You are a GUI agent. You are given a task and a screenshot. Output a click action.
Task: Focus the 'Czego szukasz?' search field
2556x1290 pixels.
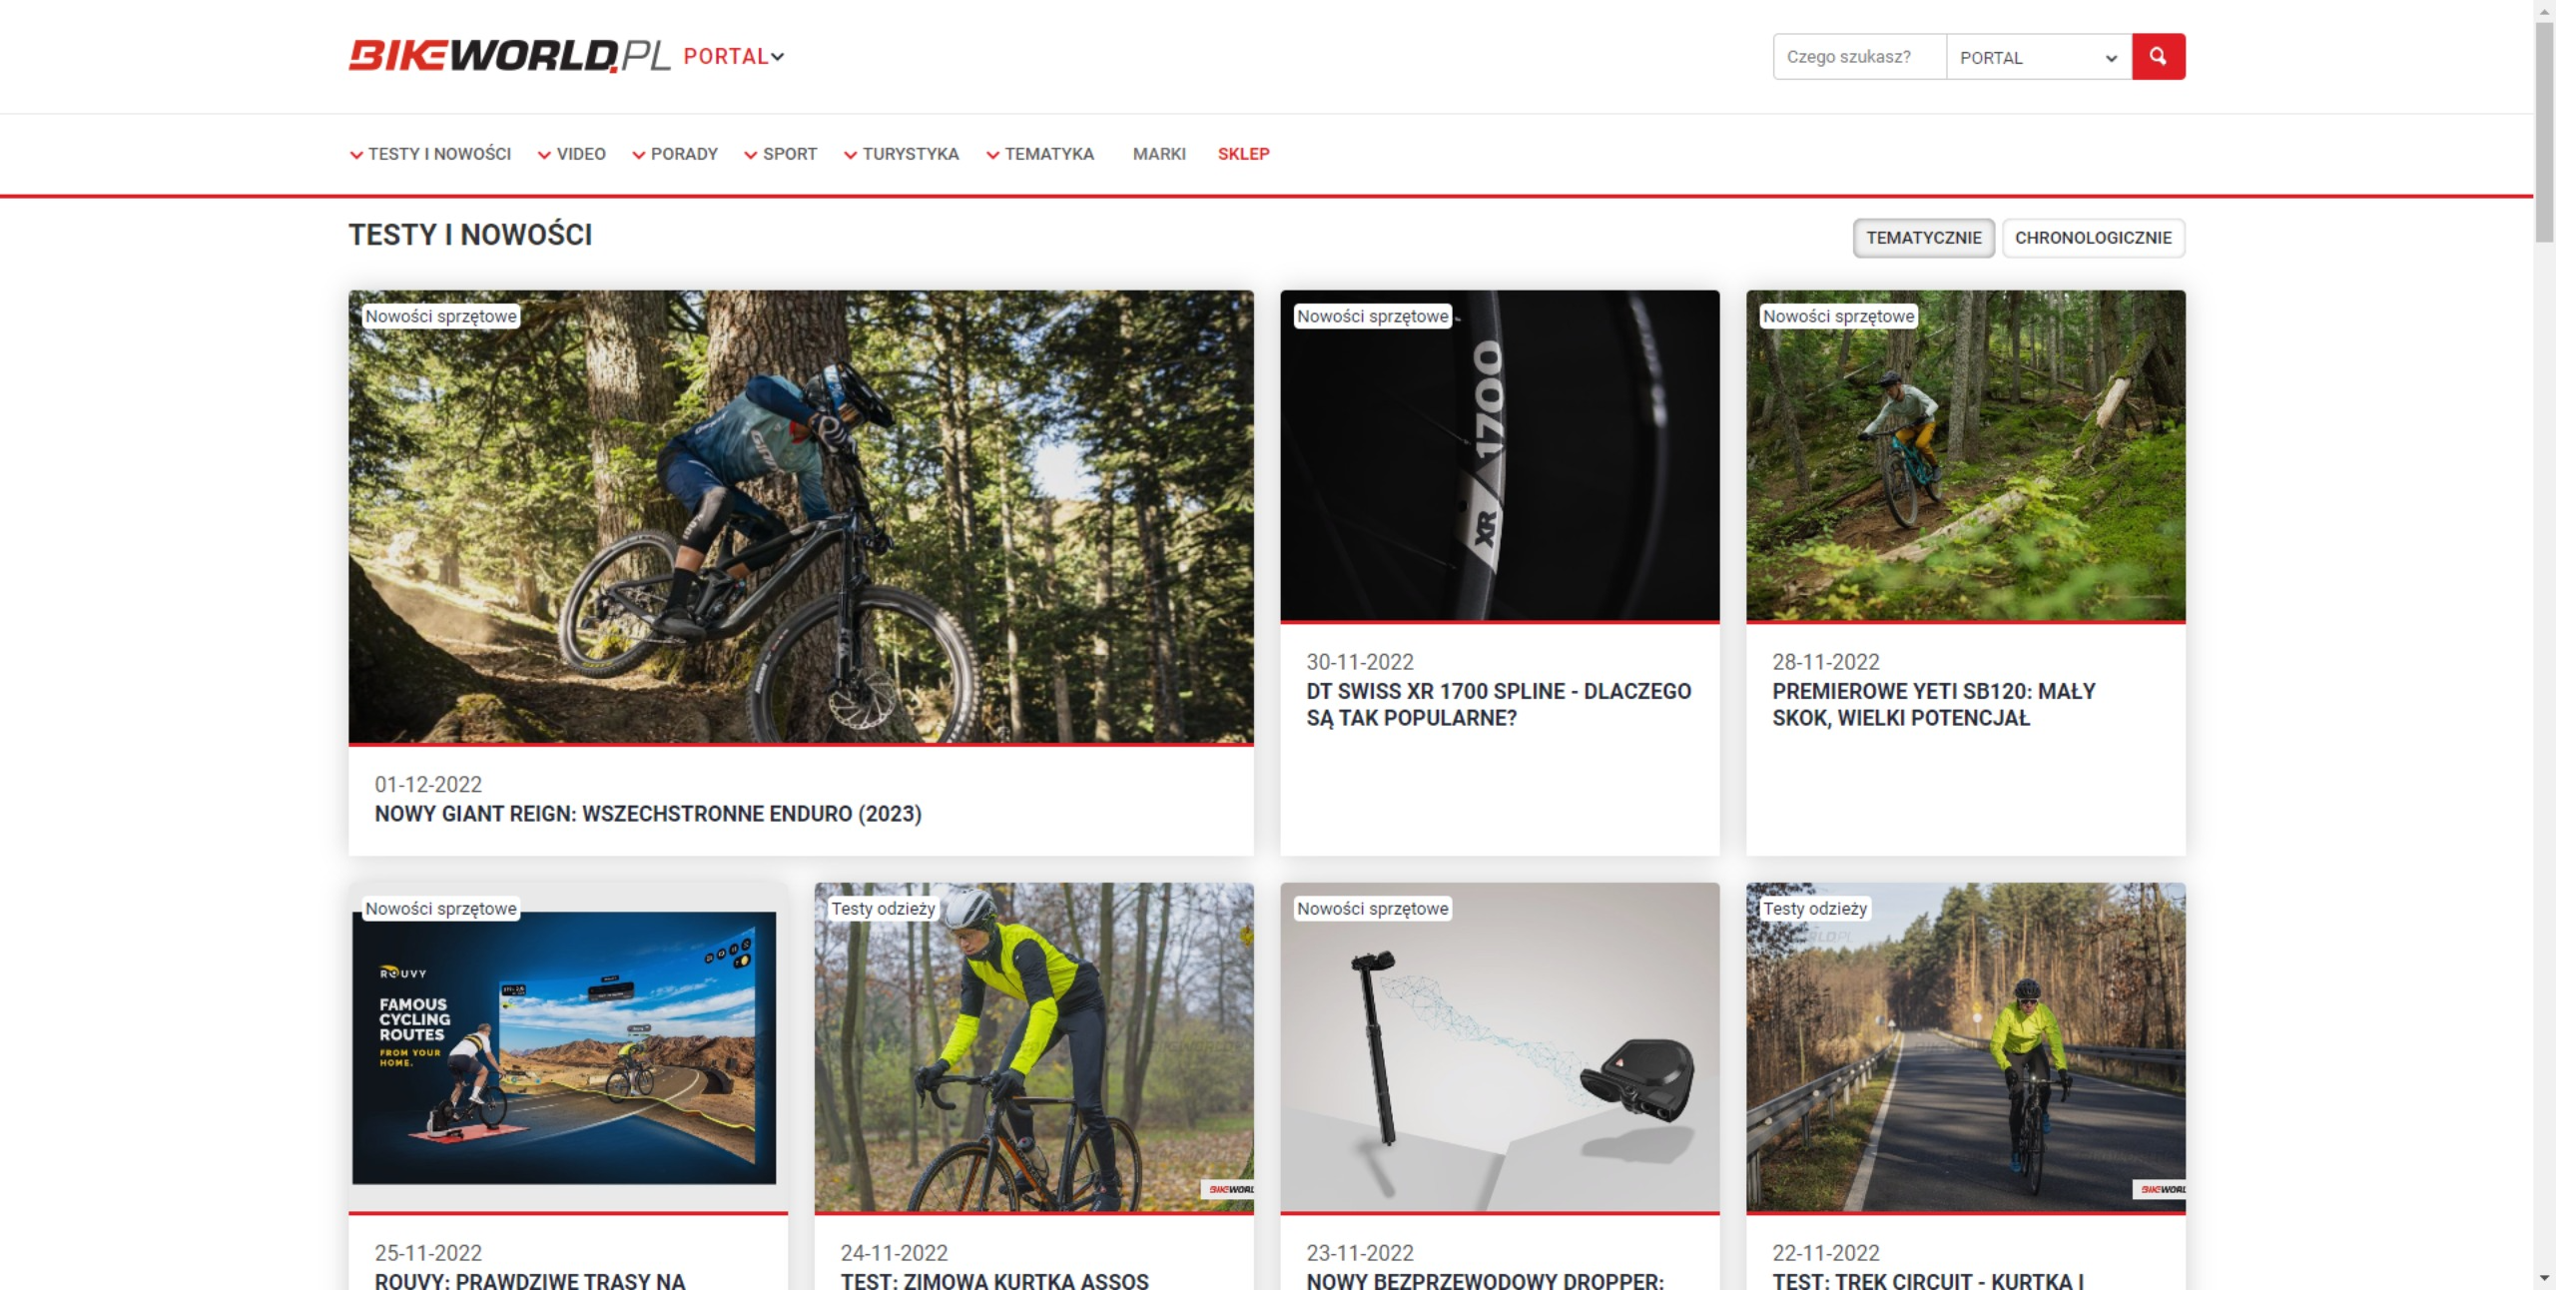(1859, 57)
